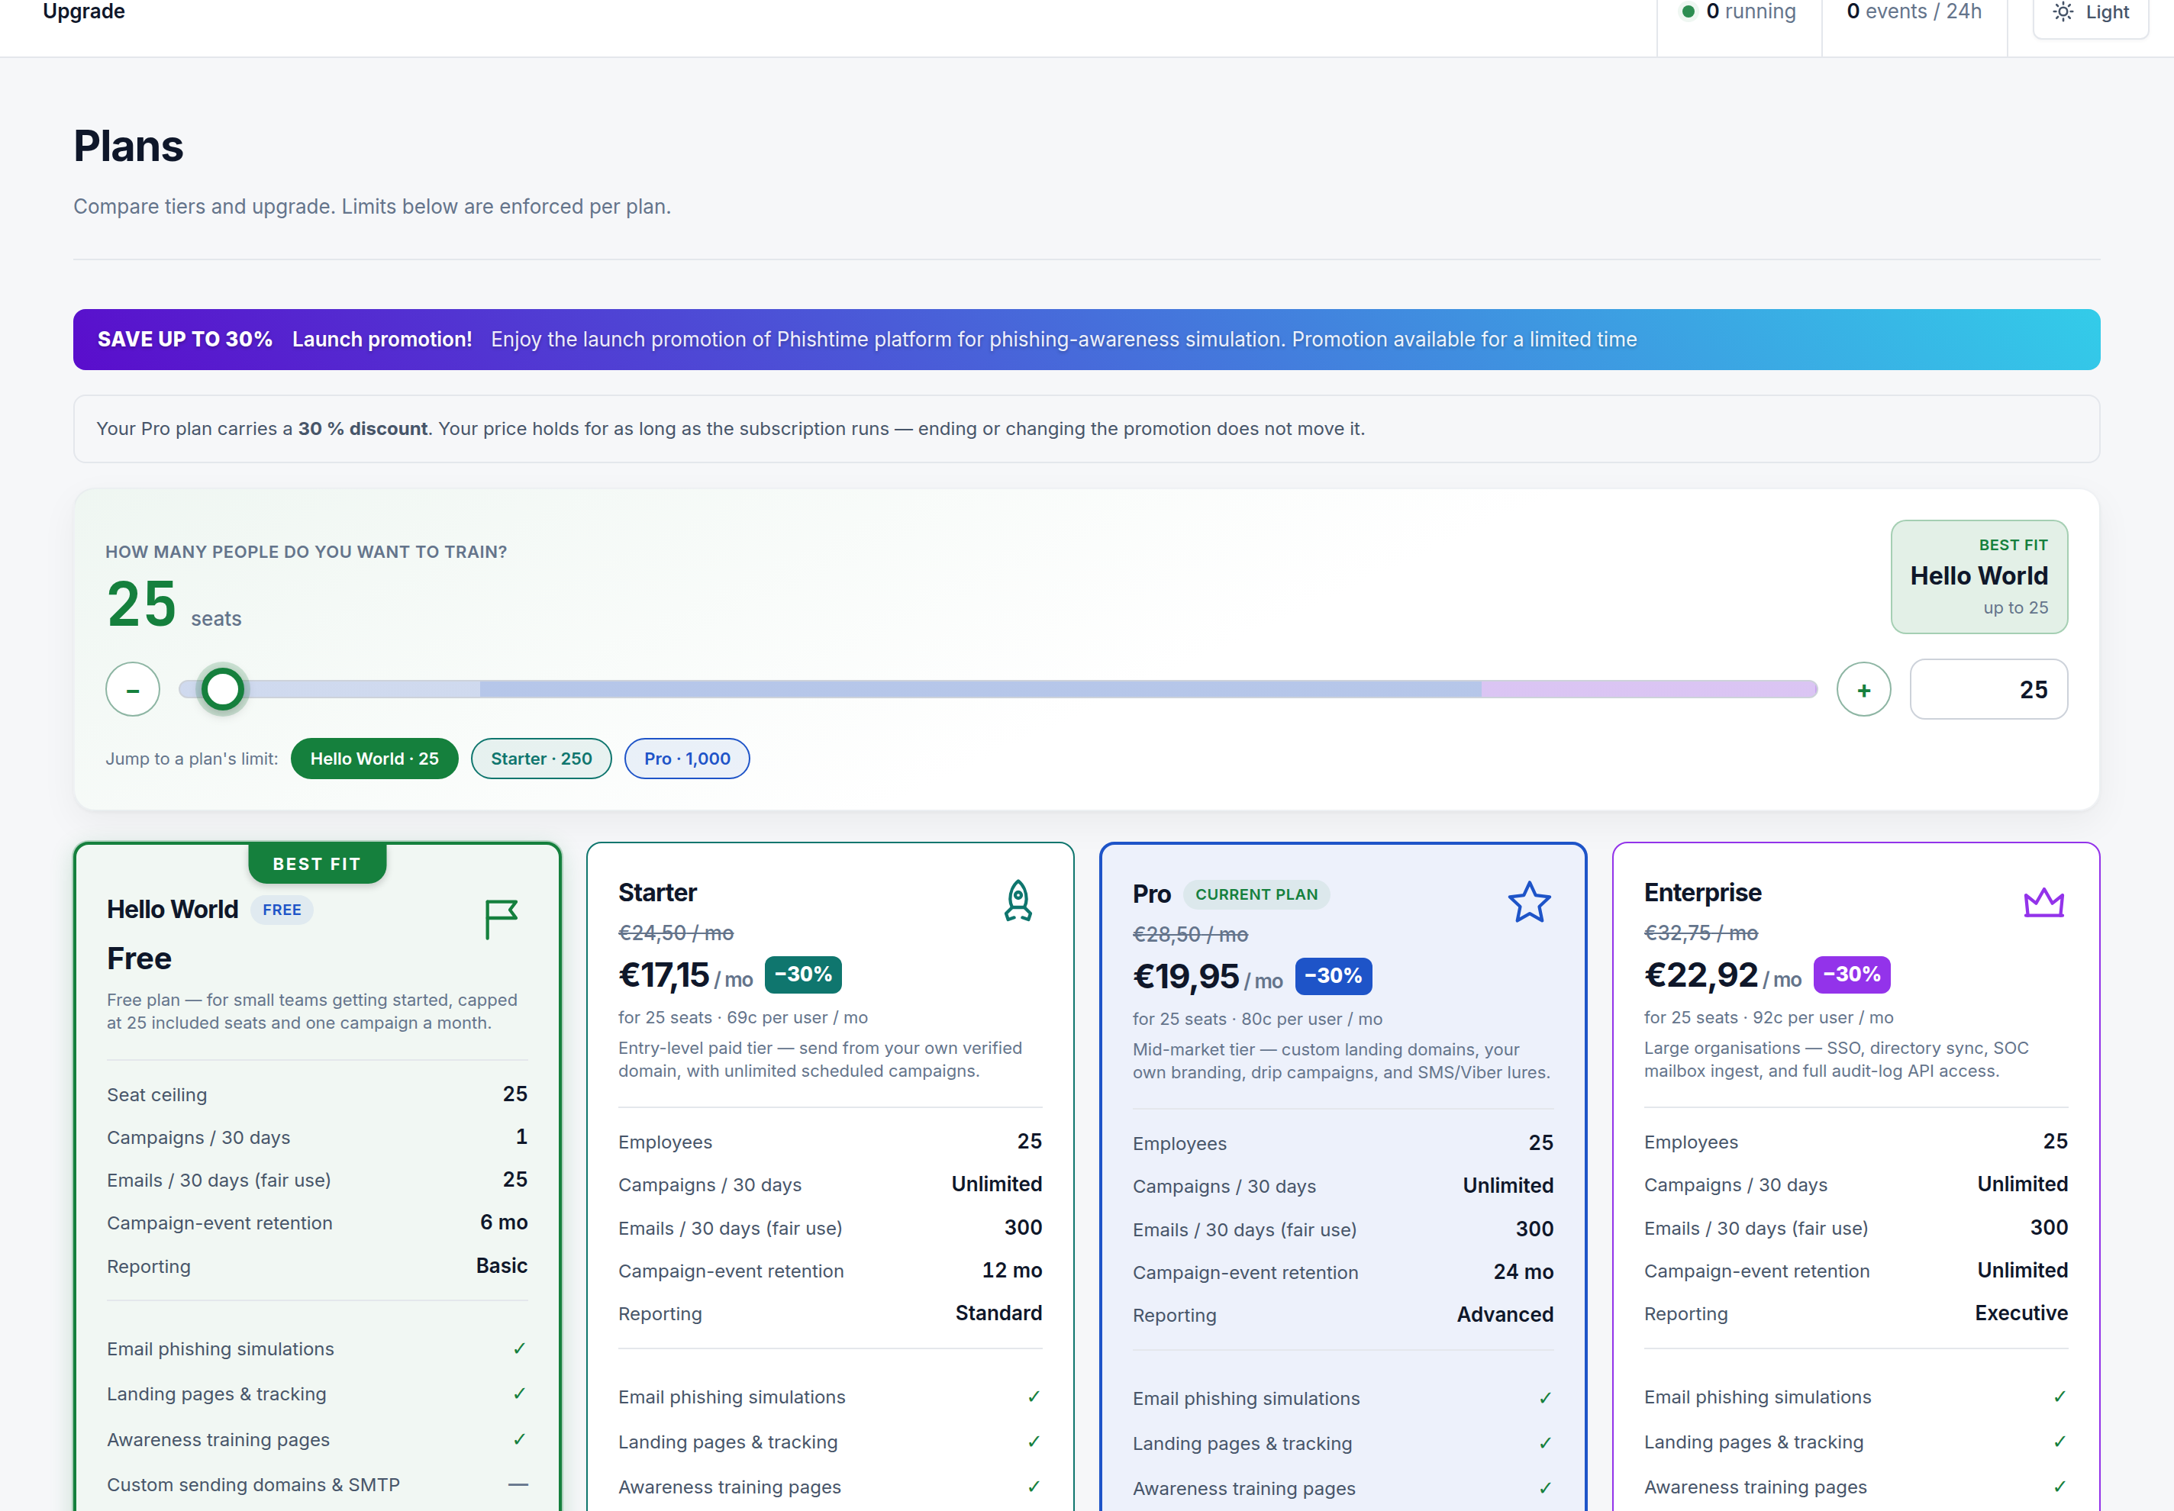Click the BEST FIT badge on Hello World
Image resolution: width=2174 pixels, height=1511 pixels.
click(x=316, y=863)
